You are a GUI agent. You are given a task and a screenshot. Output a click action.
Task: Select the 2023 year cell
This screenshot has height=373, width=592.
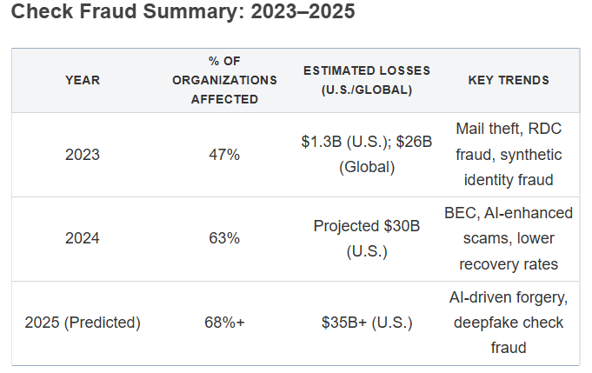tap(83, 155)
